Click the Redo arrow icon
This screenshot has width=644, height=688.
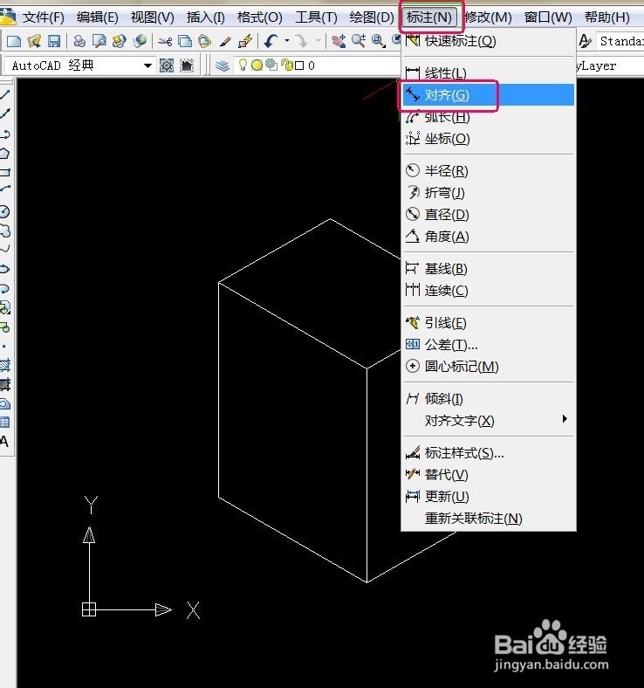pyautogui.click(x=302, y=41)
